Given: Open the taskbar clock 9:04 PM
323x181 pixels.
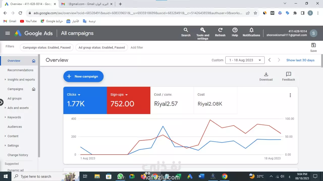Looking at the screenshot, I should 302,176.
